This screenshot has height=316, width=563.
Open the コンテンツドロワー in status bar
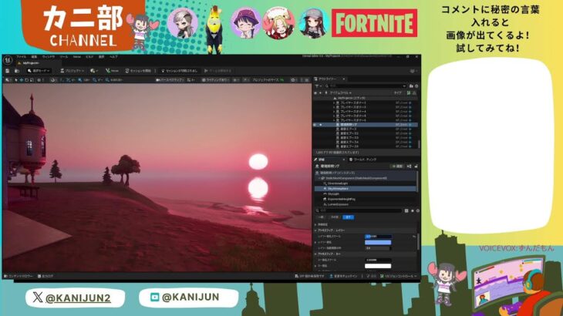tap(19, 276)
